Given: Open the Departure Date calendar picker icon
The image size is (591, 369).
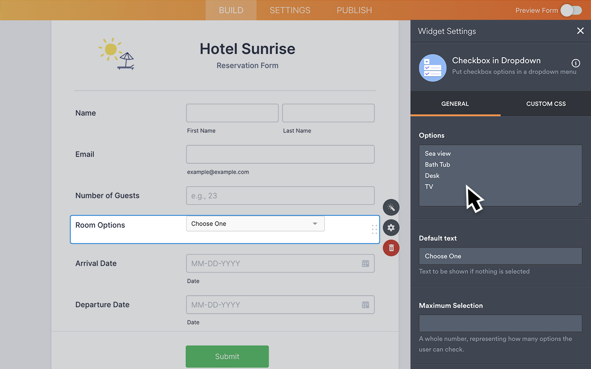Looking at the screenshot, I should click(x=365, y=304).
